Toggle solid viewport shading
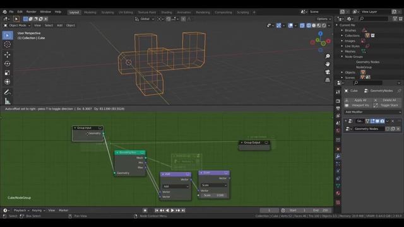The width and height of the screenshot is (404, 227). click(x=314, y=25)
